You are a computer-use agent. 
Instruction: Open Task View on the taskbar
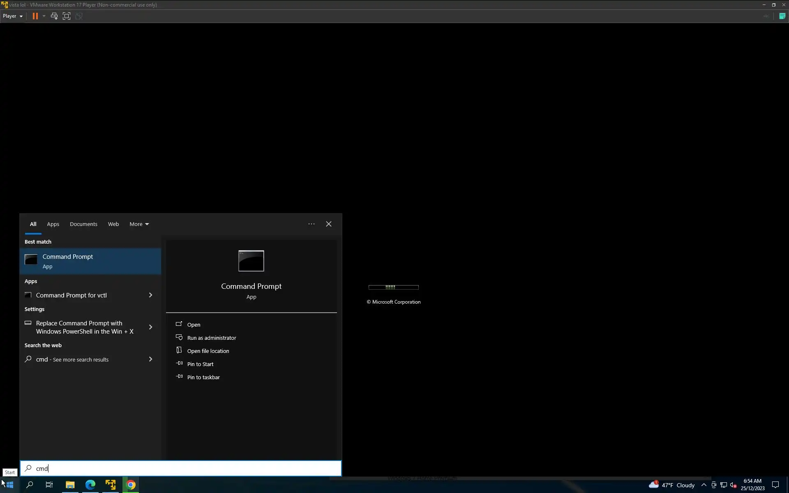[x=49, y=485]
